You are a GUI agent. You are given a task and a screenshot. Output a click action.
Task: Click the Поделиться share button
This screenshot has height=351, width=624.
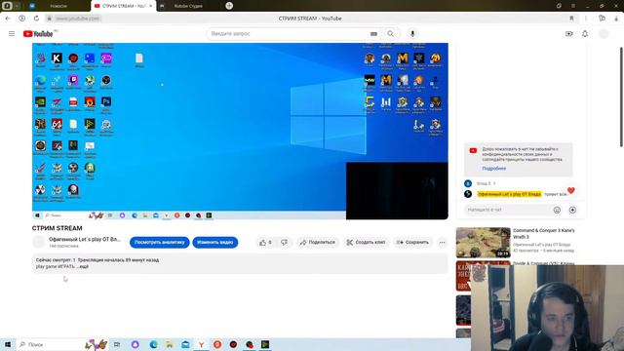click(x=318, y=242)
